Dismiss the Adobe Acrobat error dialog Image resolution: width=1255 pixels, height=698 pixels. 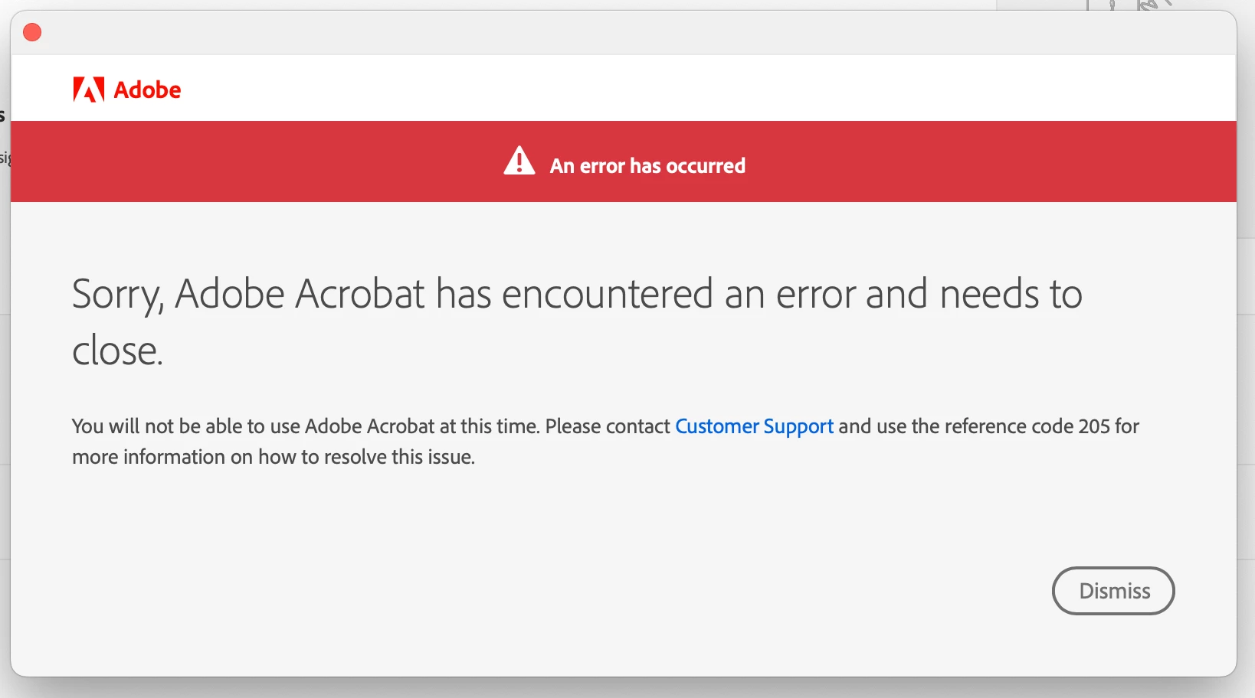click(x=1113, y=591)
